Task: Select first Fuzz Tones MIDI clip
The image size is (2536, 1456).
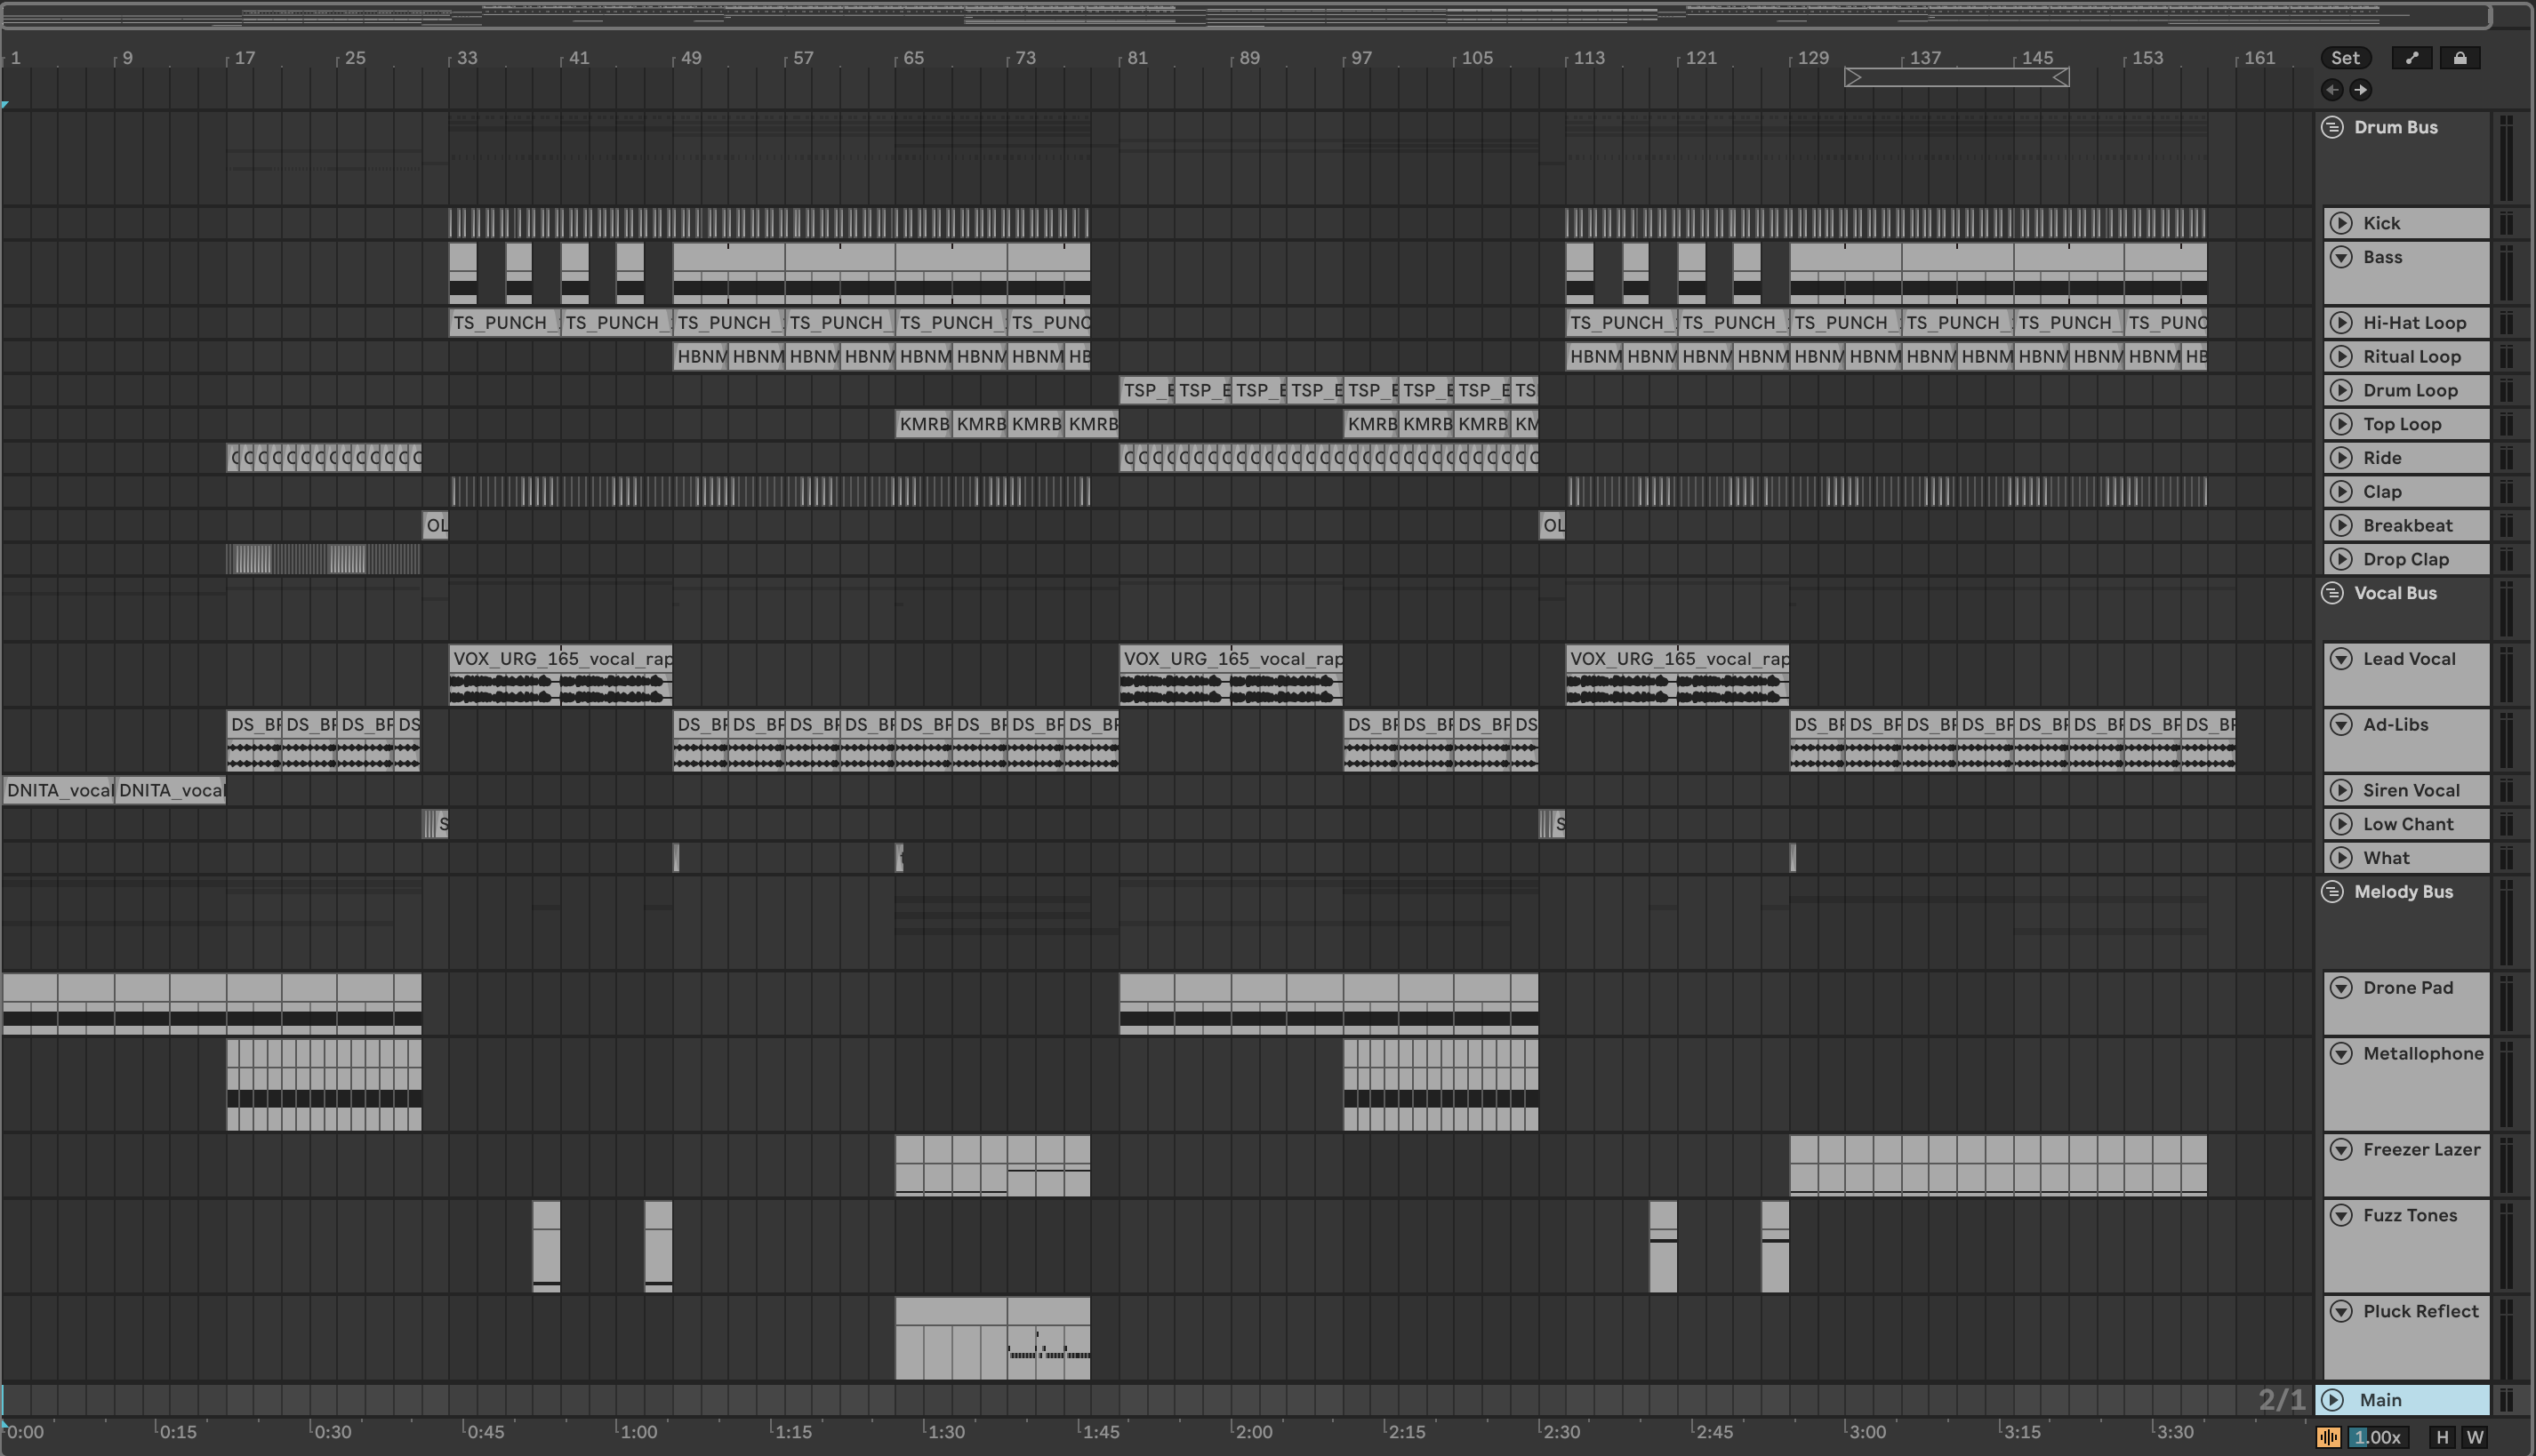Action: 546,1247
